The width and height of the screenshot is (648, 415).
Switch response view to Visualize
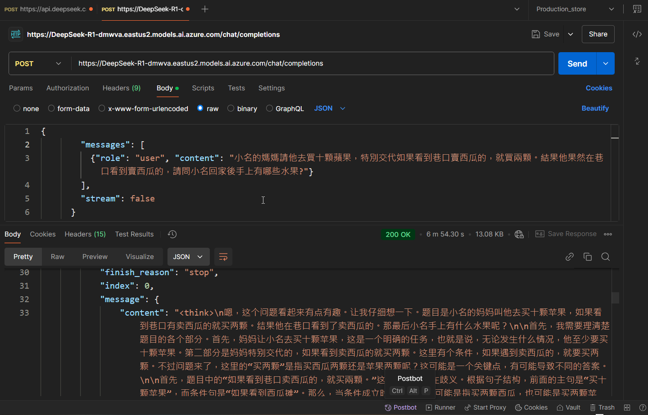140,257
